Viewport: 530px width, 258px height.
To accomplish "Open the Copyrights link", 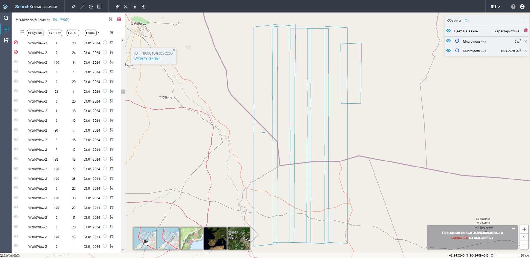I will click(10, 255).
